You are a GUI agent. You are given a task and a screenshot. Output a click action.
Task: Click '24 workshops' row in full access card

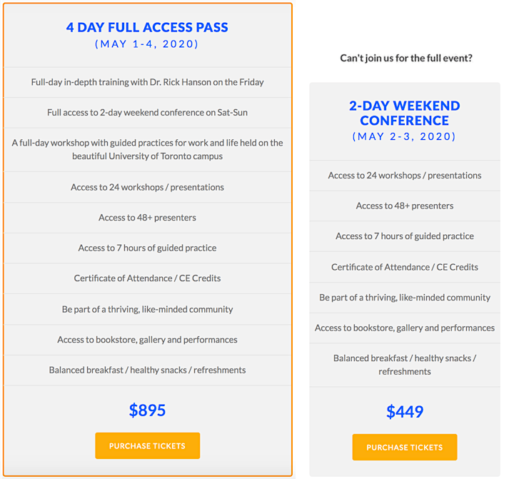148,187
